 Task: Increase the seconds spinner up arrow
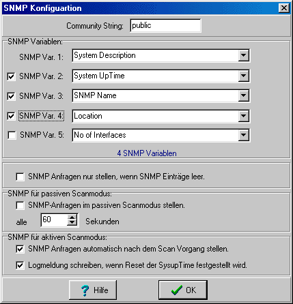click(x=72, y=217)
